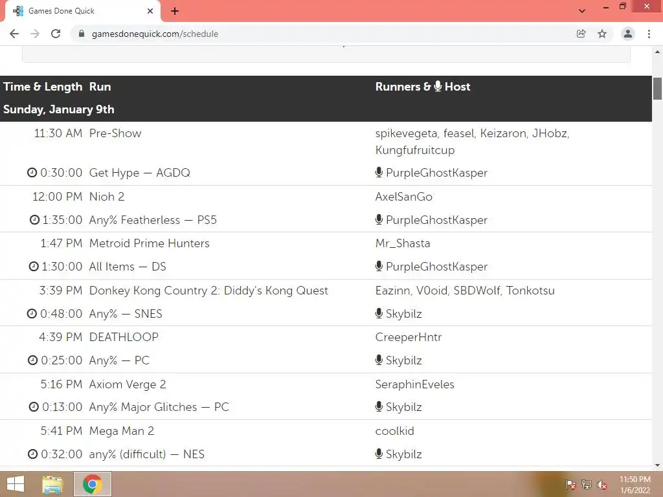Viewport: 663px width, 497px height.
Task: Bookmark this page with the star
Action: click(602, 34)
